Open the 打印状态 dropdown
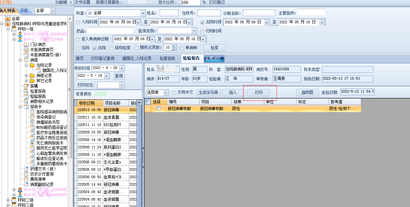Viewport: 410px width, 207px height. click(x=122, y=85)
